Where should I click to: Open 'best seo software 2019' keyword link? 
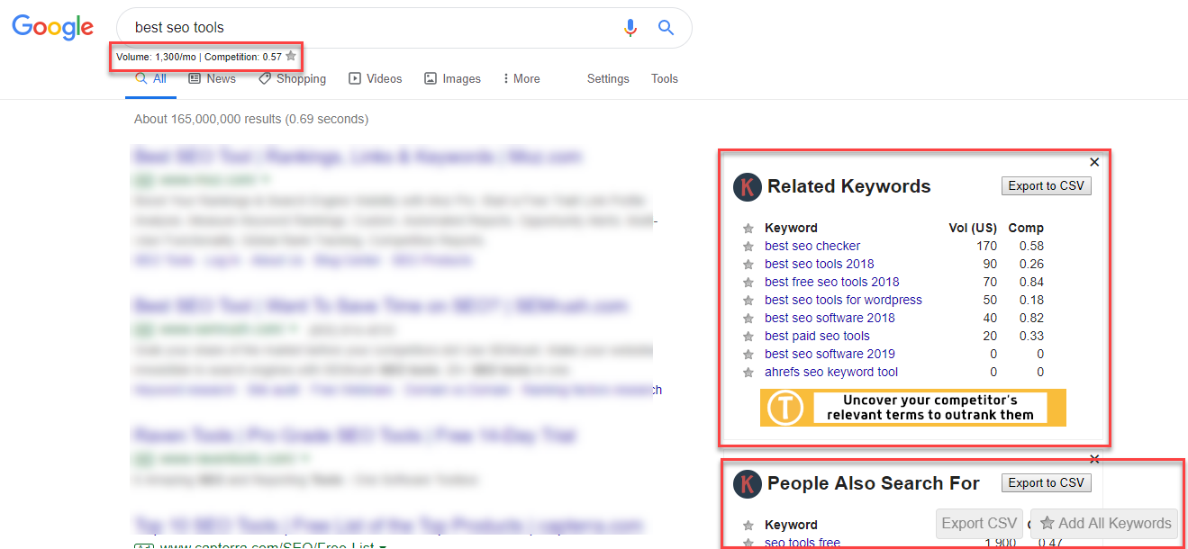coord(830,355)
